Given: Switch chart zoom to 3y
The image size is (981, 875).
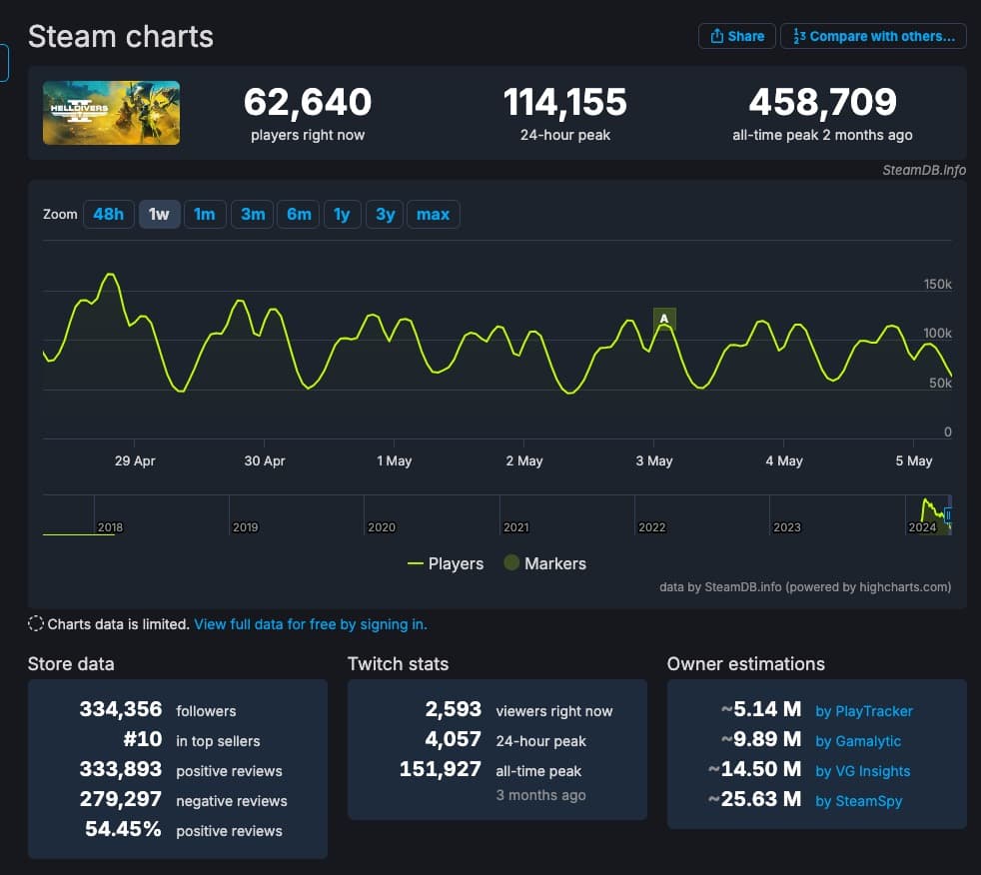Looking at the screenshot, I should pyautogui.click(x=385, y=215).
